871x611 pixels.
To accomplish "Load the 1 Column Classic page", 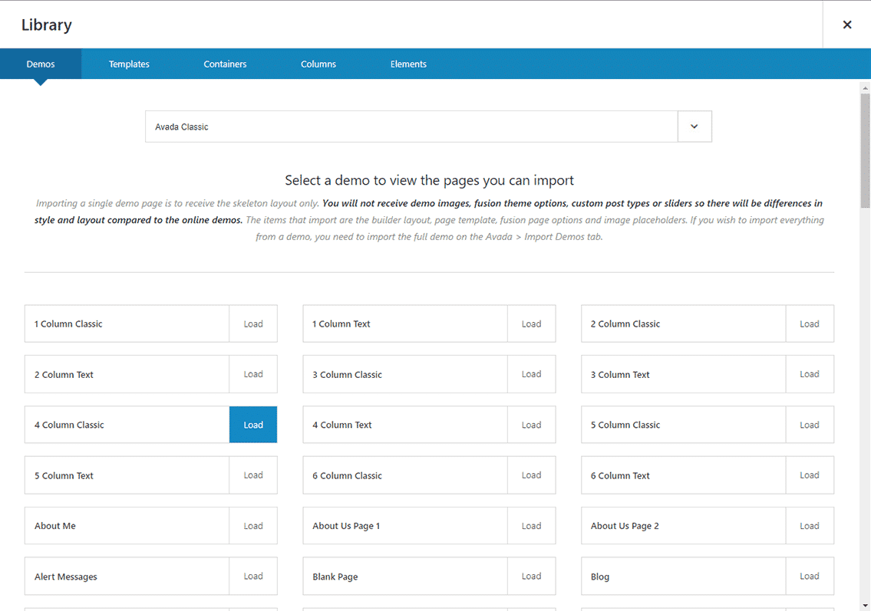I will click(x=253, y=324).
